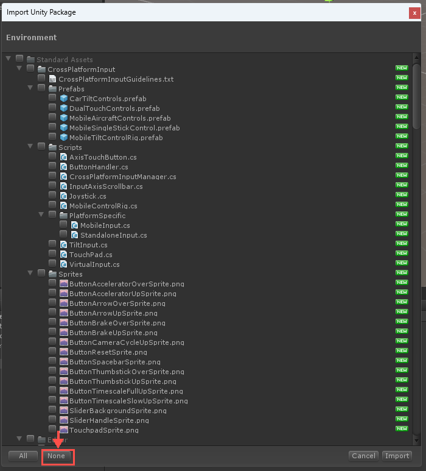Click the ButtonBrakeUpSprite.png image icon
The image size is (426, 471).
[64, 332]
